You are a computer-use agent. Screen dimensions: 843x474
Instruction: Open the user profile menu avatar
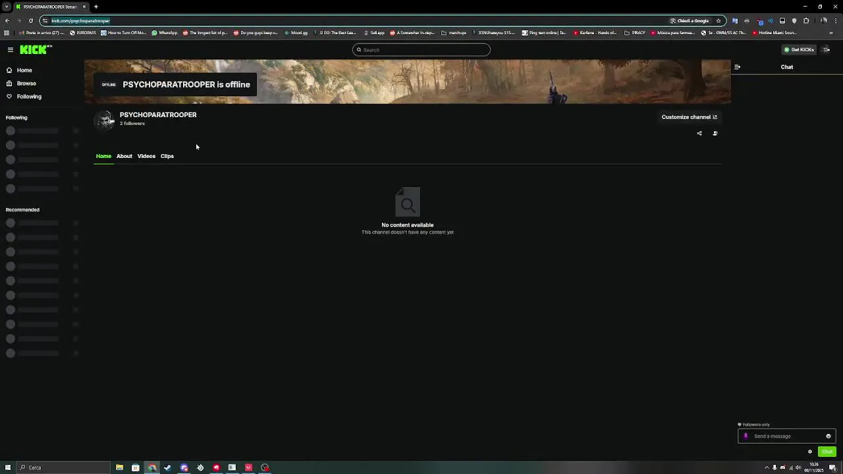(827, 49)
